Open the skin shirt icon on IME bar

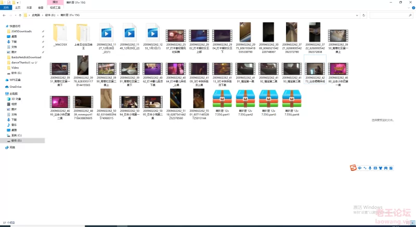click(381, 168)
